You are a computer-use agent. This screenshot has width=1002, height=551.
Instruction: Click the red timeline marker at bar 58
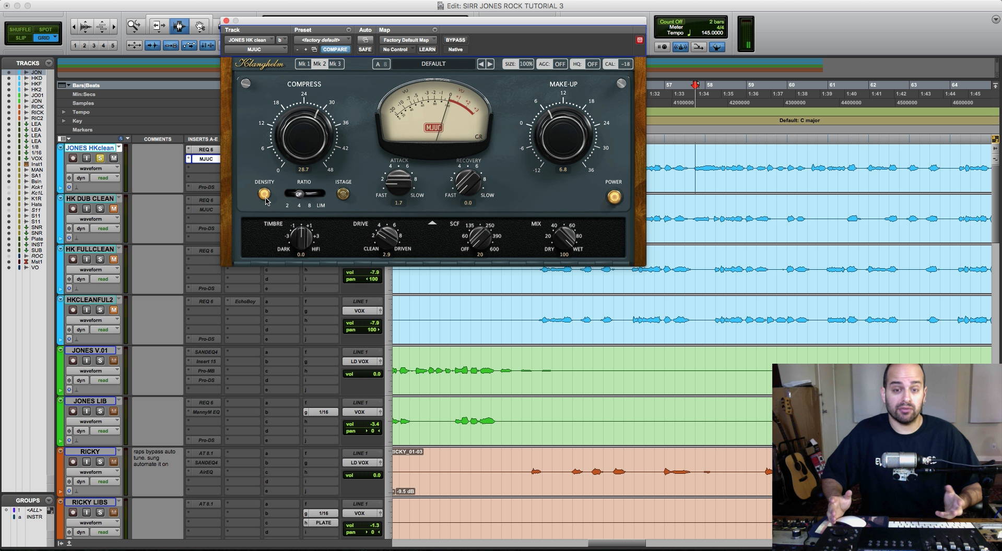pos(695,85)
